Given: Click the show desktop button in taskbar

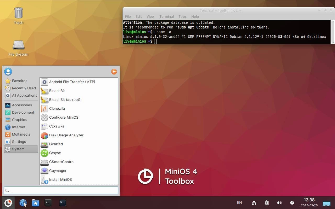Looking at the screenshot, I should [x=327, y=203].
